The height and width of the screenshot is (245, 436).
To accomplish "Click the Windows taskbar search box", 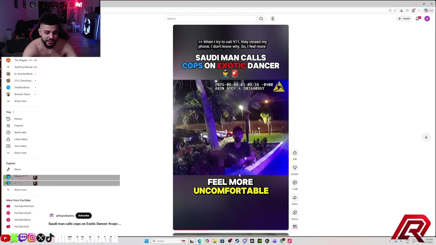I will 169,241.
